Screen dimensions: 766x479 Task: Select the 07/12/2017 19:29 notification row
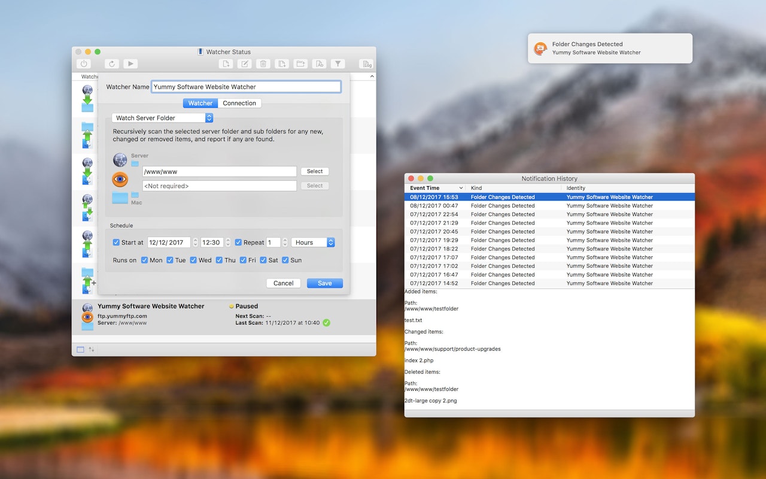pyautogui.click(x=549, y=240)
